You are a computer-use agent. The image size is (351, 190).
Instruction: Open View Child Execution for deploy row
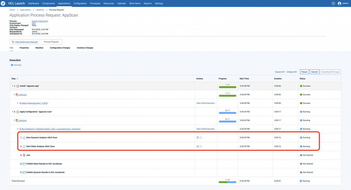[206, 103]
